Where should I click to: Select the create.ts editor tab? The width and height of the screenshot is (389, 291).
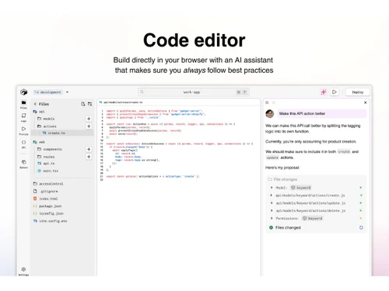coord(121,102)
